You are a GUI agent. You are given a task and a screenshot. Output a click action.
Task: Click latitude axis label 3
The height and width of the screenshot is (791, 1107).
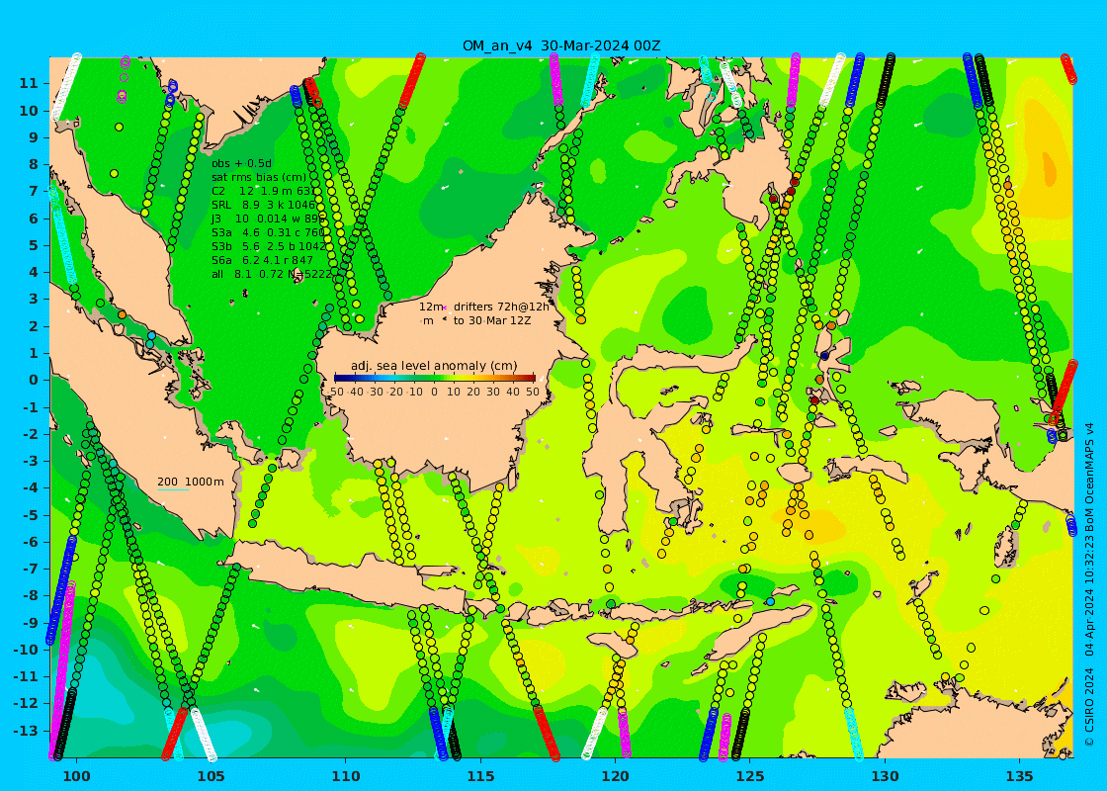[34, 299]
